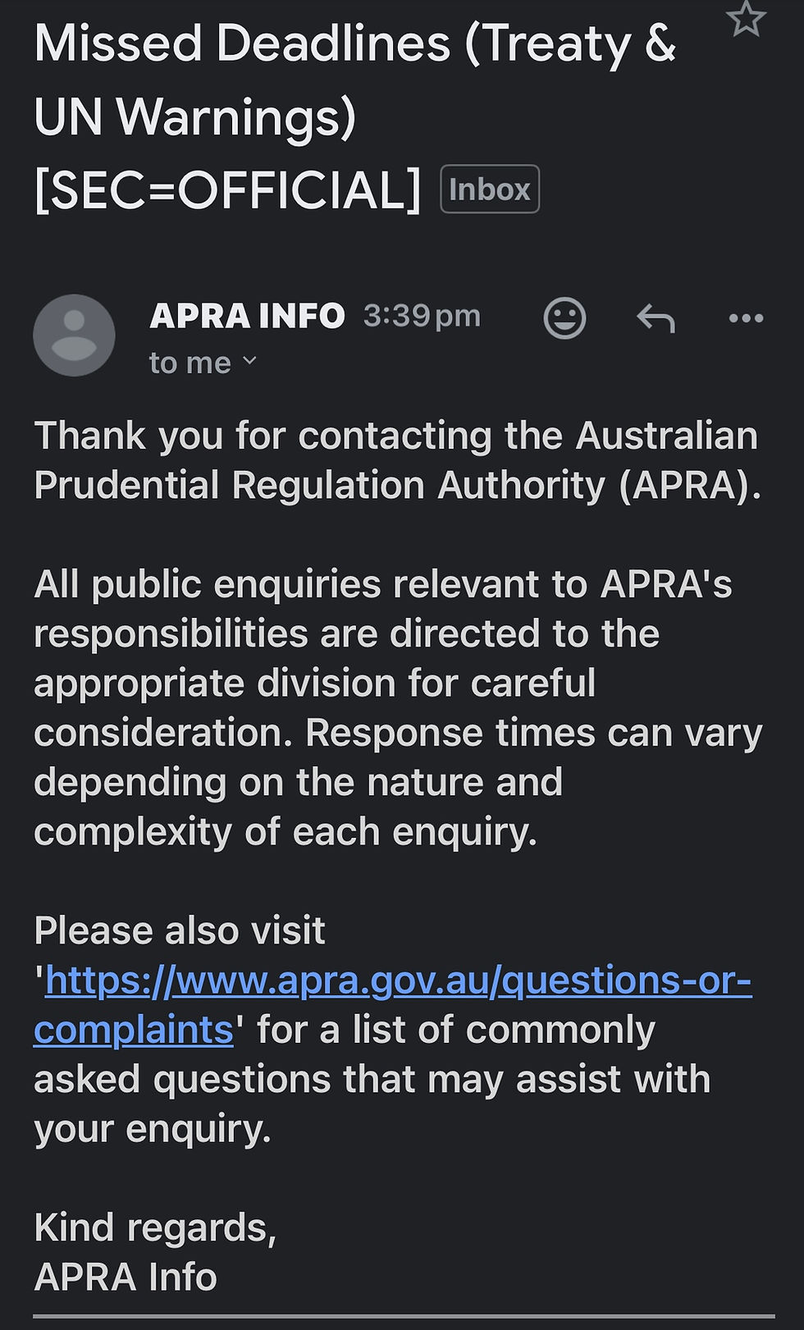Tap the 'asked questions that may assist' text
This screenshot has width=804, height=1330.
(x=372, y=1079)
